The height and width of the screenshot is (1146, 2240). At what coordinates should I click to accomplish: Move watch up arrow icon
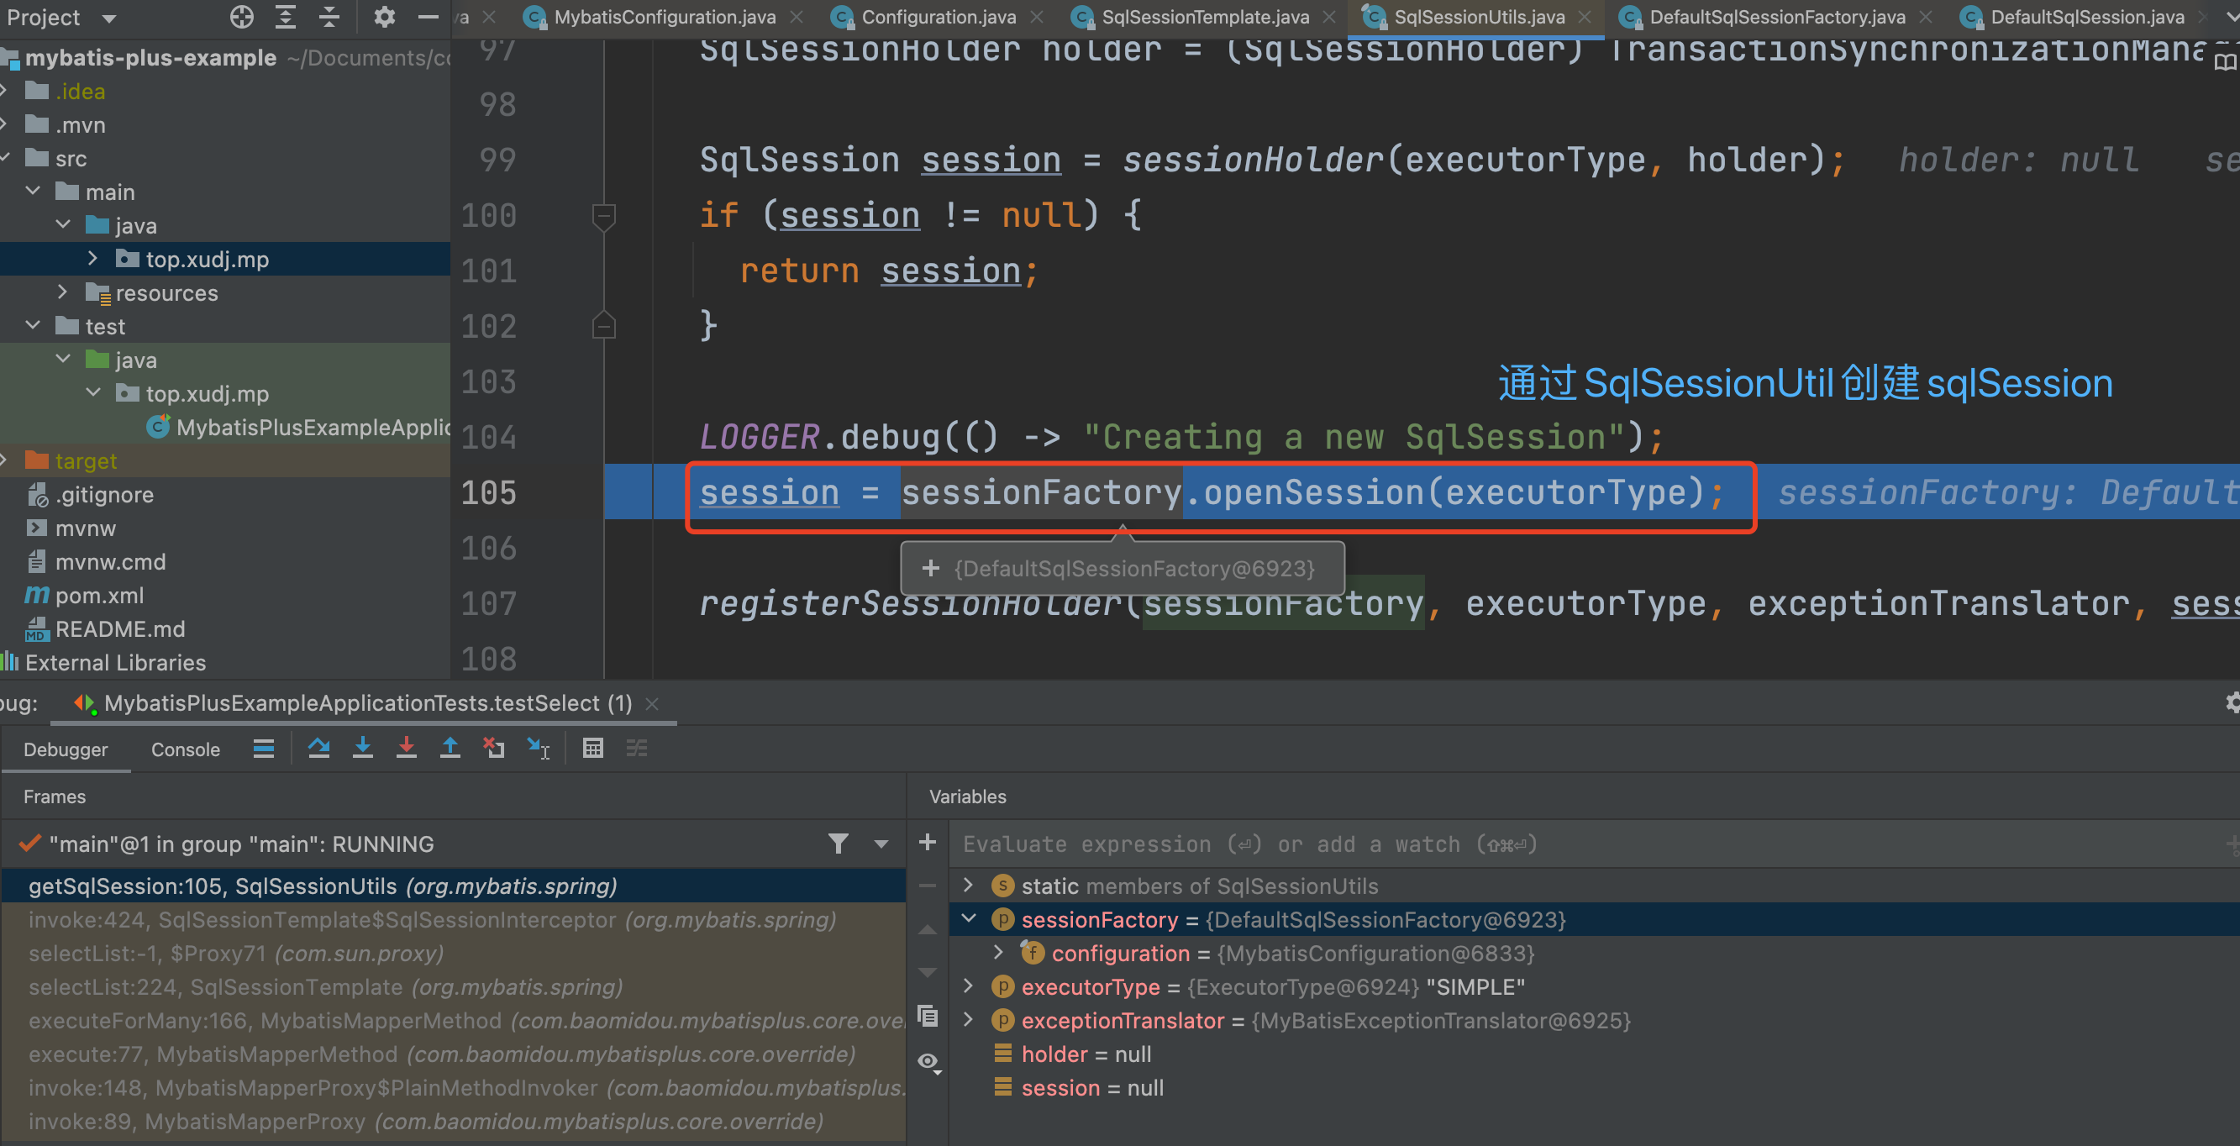(928, 929)
